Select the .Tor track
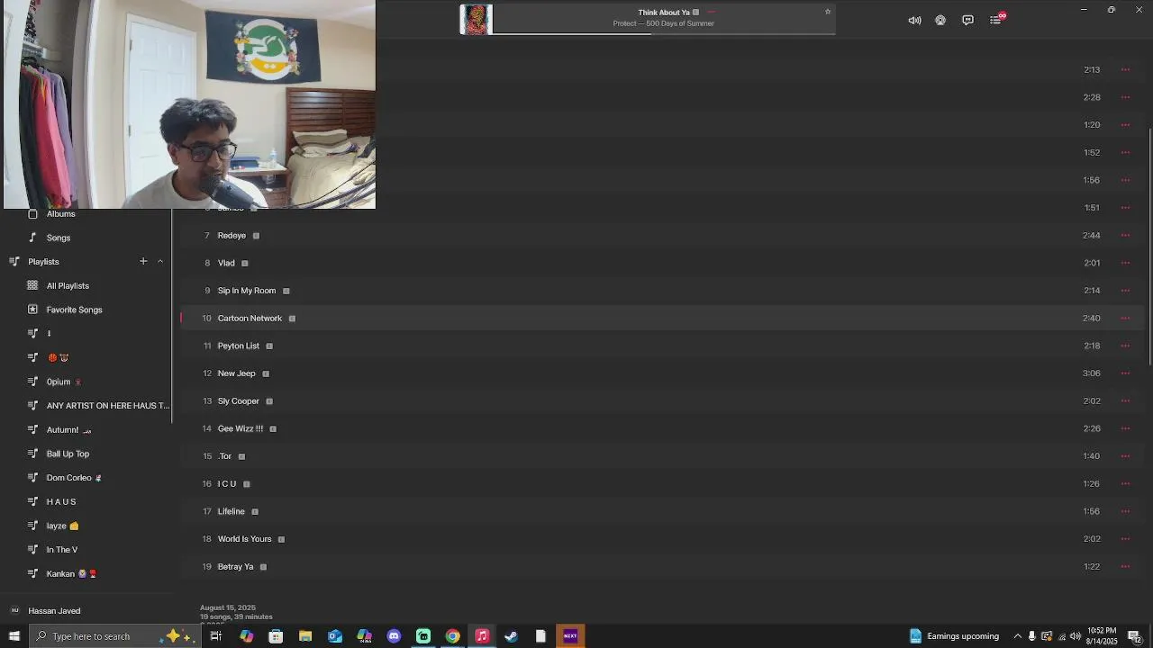The width and height of the screenshot is (1153, 648). coord(662,456)
